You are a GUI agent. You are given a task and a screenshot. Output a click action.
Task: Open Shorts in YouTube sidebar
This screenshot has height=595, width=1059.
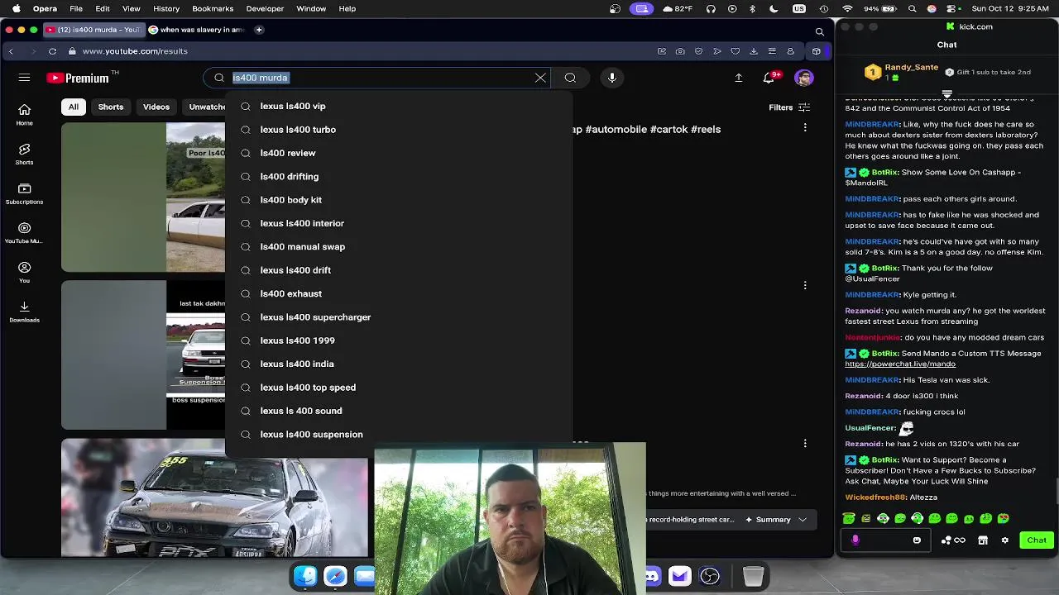point(24,154)
